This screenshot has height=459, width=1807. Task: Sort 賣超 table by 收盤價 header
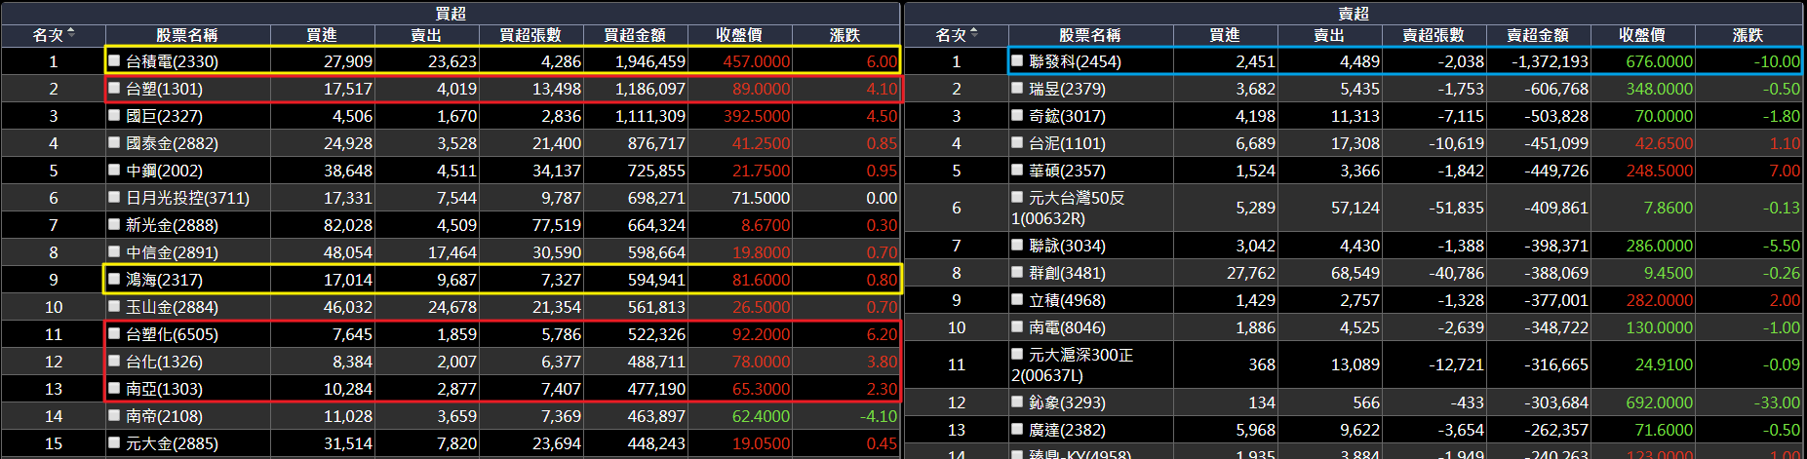point(1642,35)
